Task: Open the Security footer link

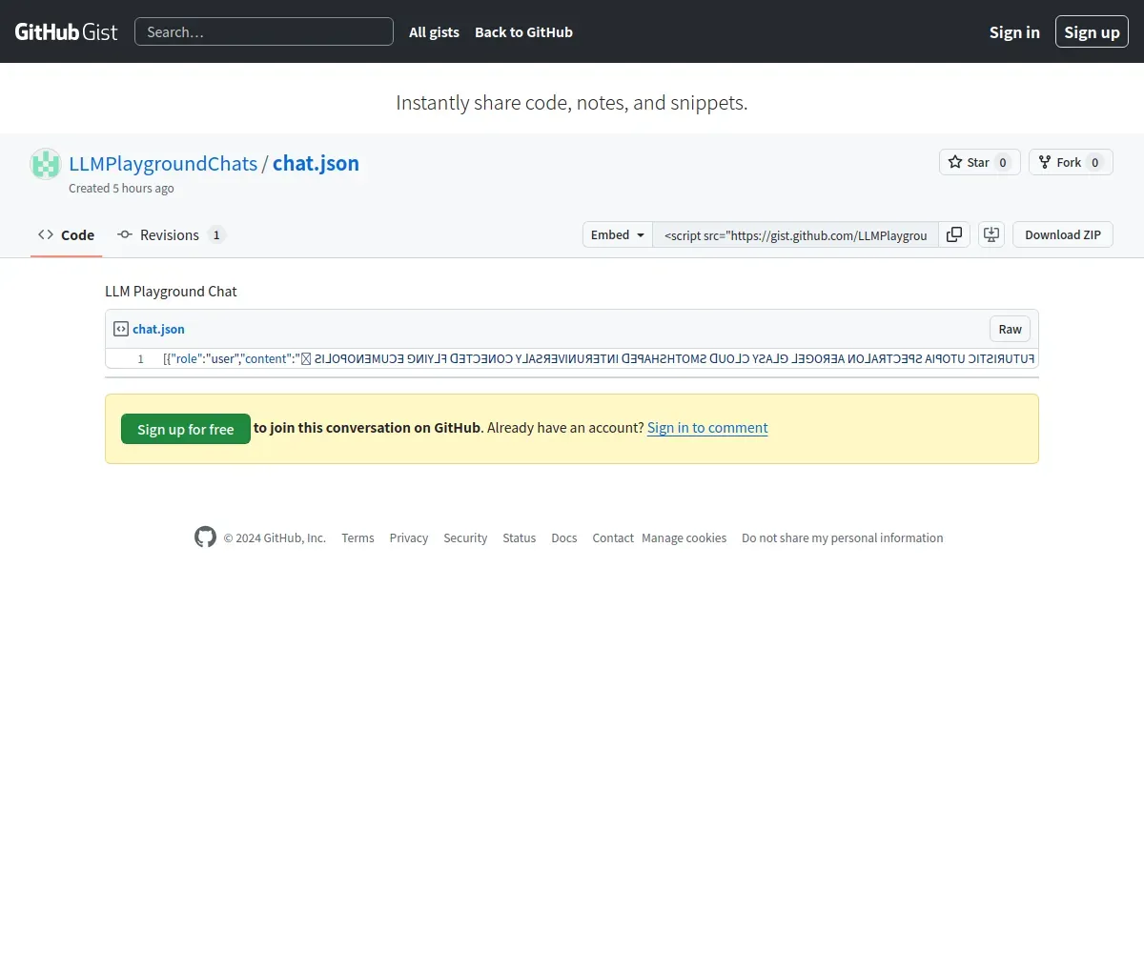Action: (x=465, y=537)
